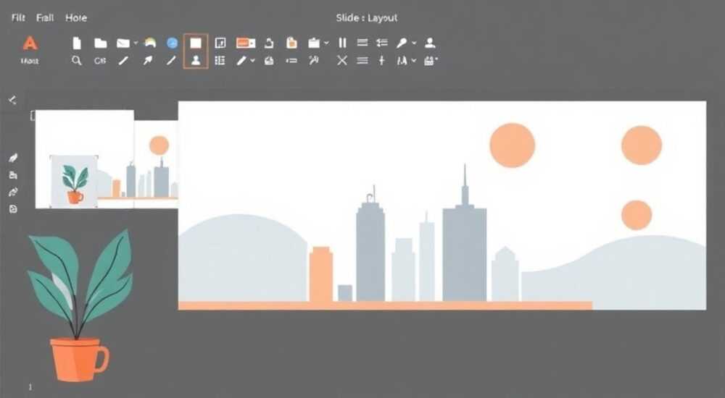Image resolution: width=725 pixels, height=398 pixels.
Task: Click the framed square note icon
Action: 220,43
